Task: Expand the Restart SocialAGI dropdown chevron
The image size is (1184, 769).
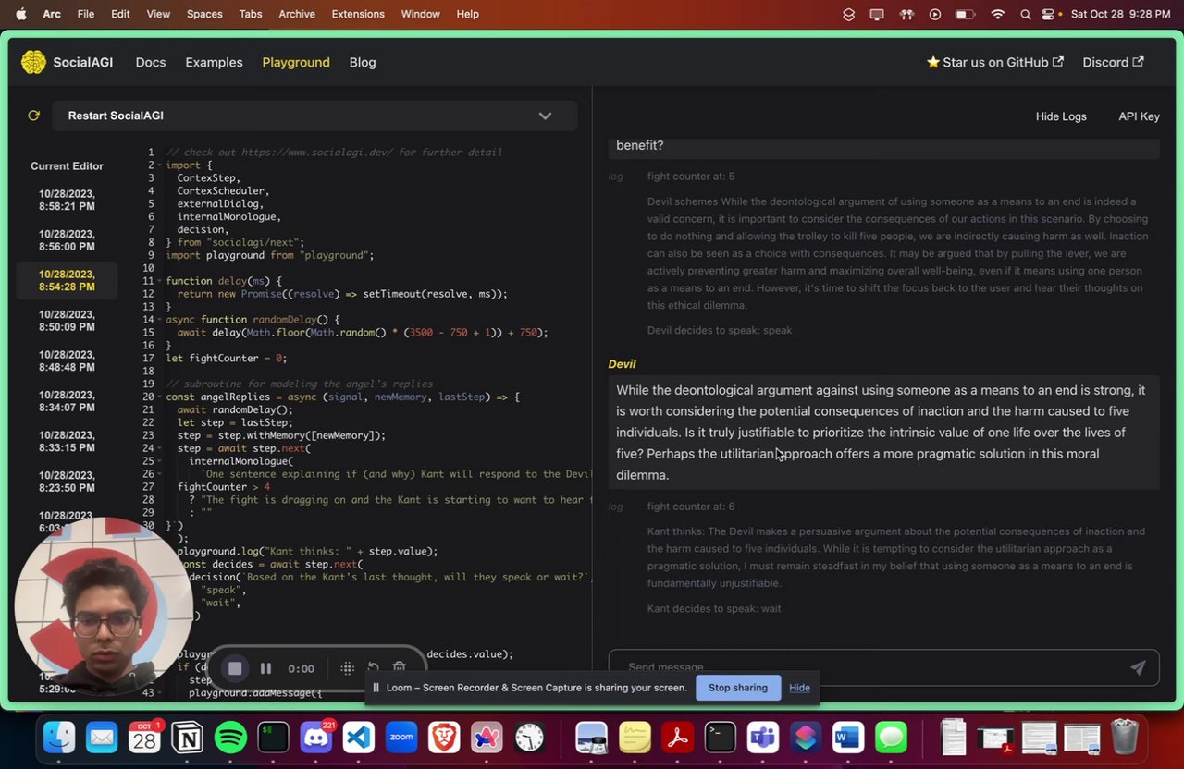Action: (545, 116)
